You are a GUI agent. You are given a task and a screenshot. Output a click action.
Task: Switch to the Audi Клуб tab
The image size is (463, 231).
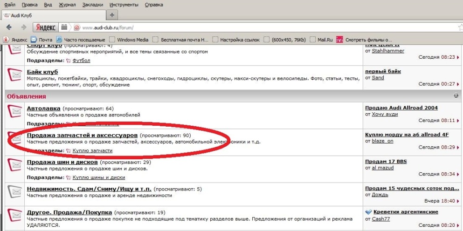click(28, 15)
